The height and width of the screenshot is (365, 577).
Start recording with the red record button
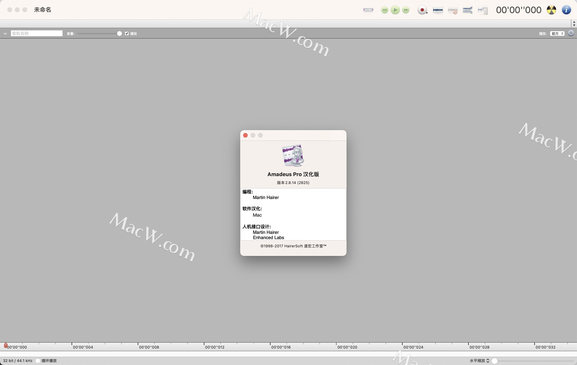point(422,10)
